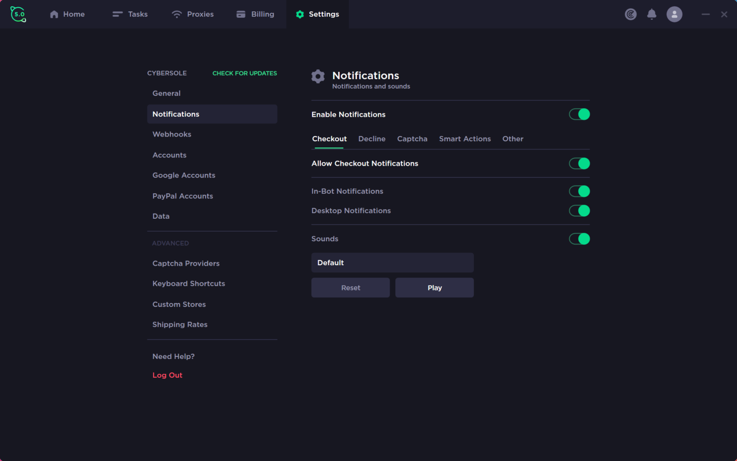Minimize the Cybersole window
This screenshot has height=461, width=737.
[x=706, y=14]
